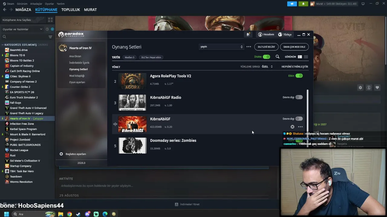
Task: Open İndirilebilir İçerik in launcher sidebar
Action: (79, 63)
